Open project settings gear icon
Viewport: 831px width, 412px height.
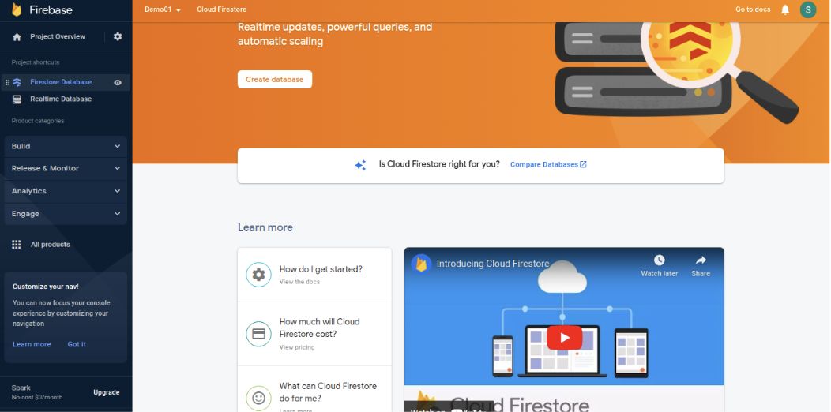pos(118,36)
